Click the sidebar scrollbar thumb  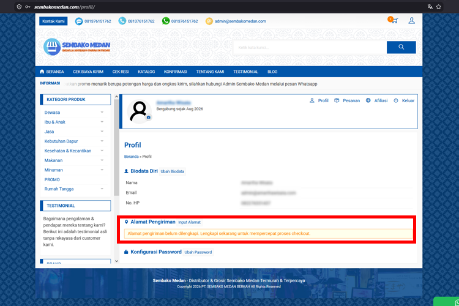116,147
